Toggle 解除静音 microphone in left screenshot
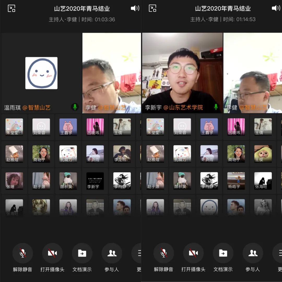 (x=23, y=253)
